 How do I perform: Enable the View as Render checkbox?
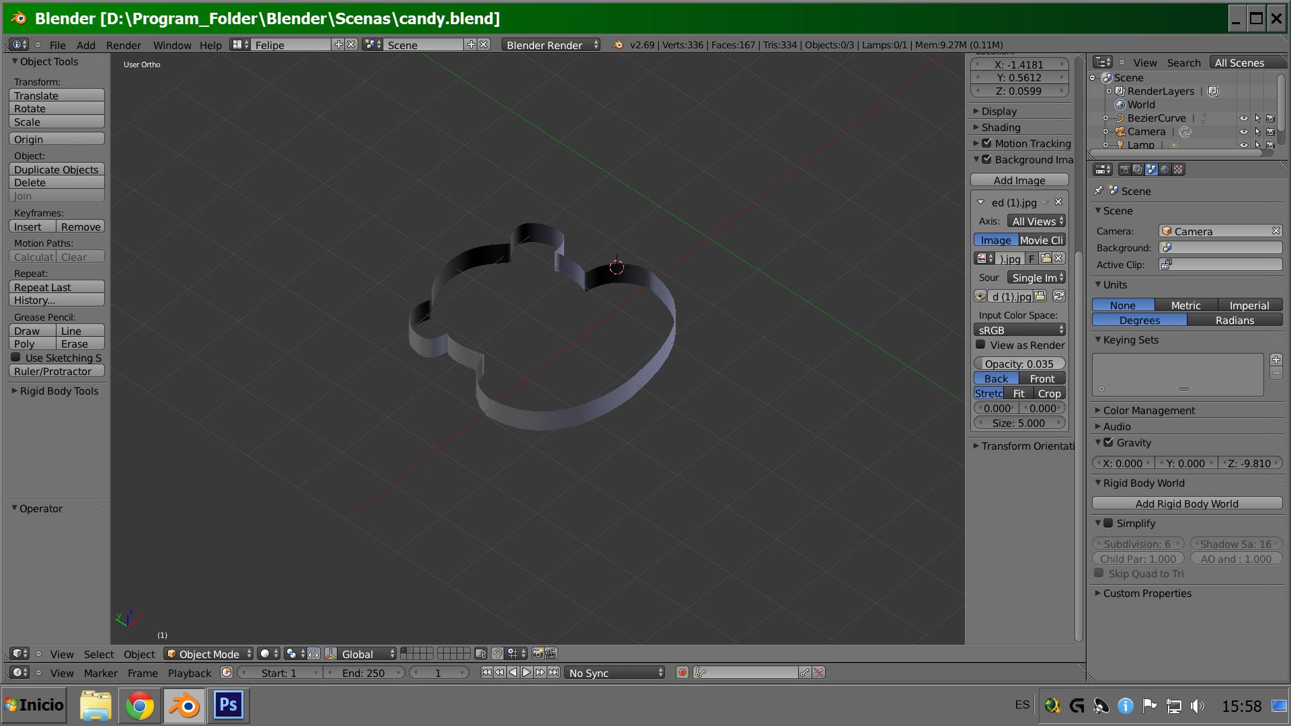980,345
